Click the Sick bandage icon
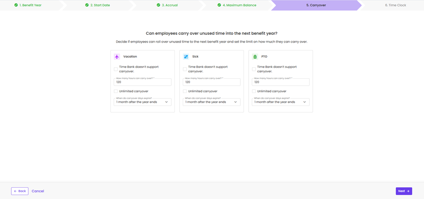The height and width of the screenshot is (199, 424). click(x=186, y=56)
